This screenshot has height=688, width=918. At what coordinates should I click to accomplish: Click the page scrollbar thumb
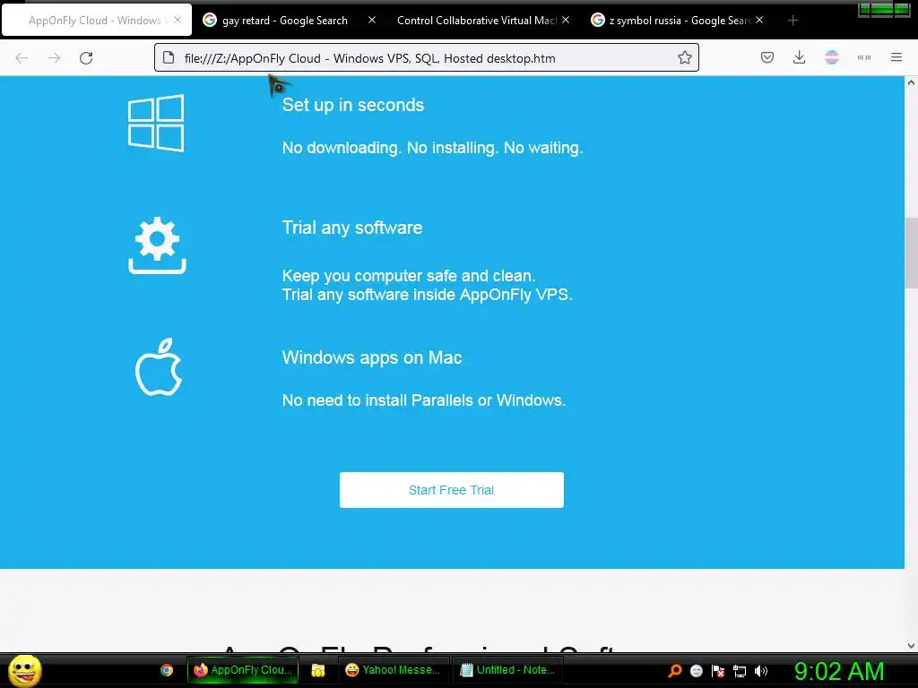click(911, 253)
